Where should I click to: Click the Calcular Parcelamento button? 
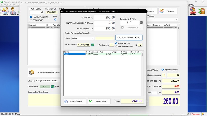(129, 38)
